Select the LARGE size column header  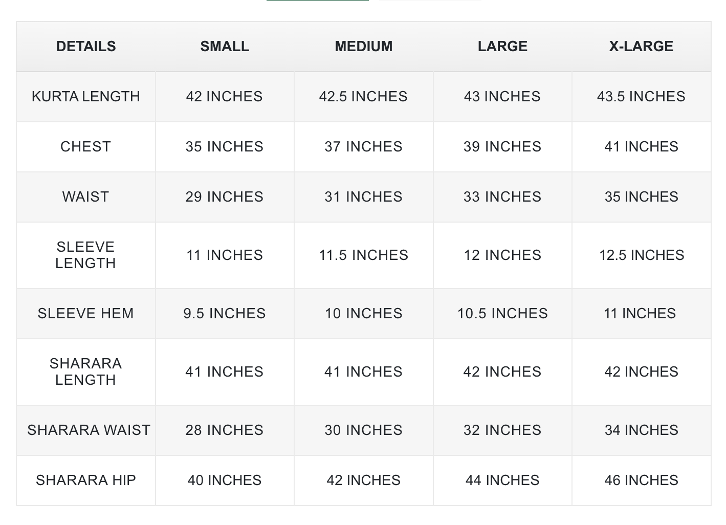coord(502,47)
